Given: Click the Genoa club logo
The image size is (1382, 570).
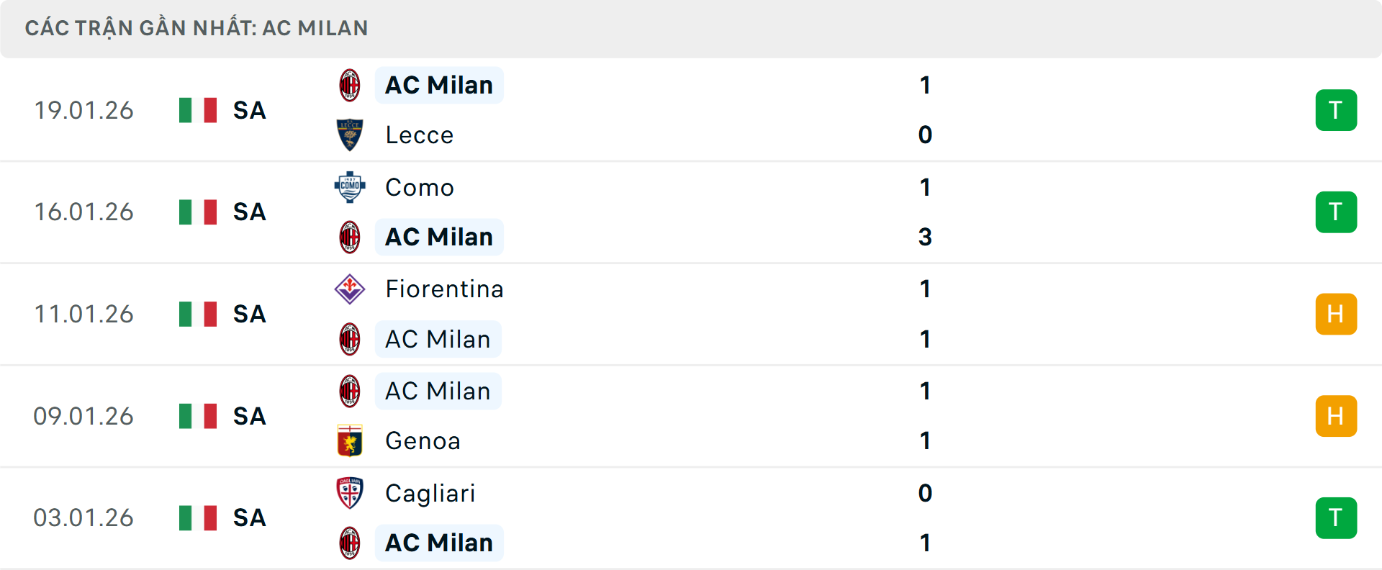Looking at the screenshot, I should [x=351, y=440].
